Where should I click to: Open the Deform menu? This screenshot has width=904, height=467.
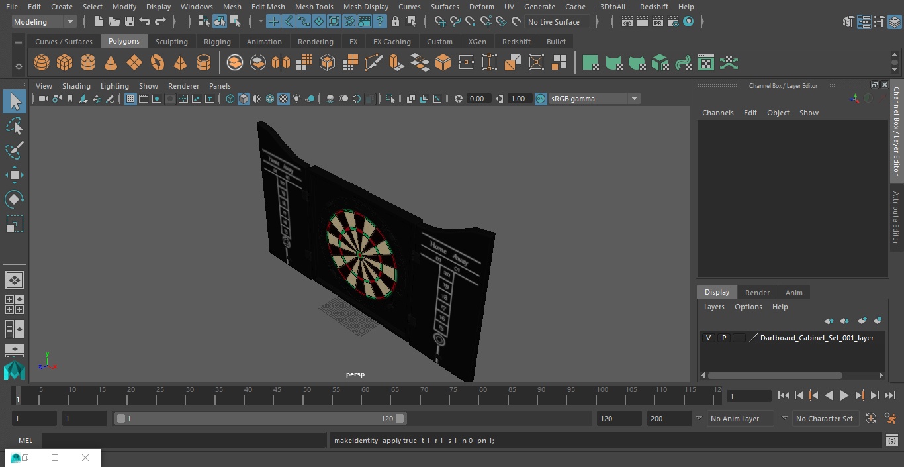pos(481,7)
